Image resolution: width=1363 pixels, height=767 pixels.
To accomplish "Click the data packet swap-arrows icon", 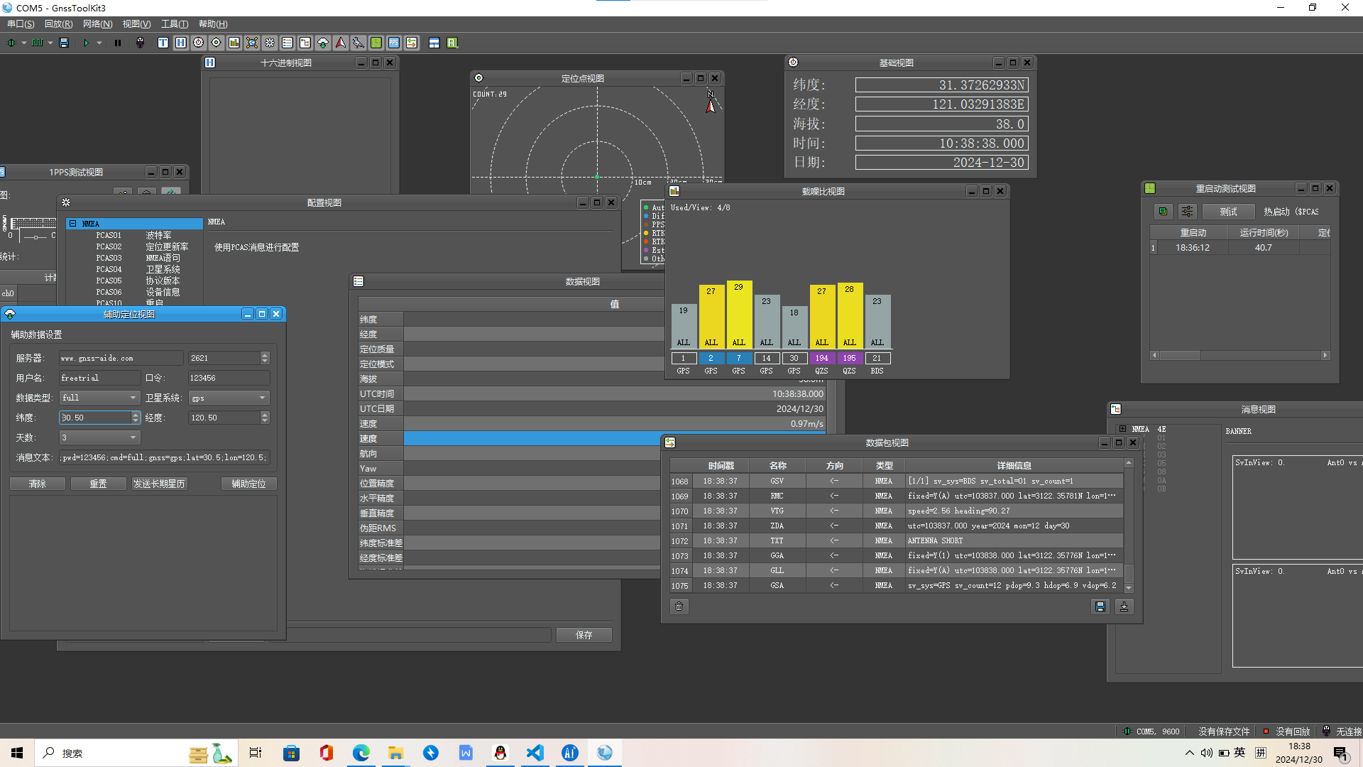I will coord(412,43).
